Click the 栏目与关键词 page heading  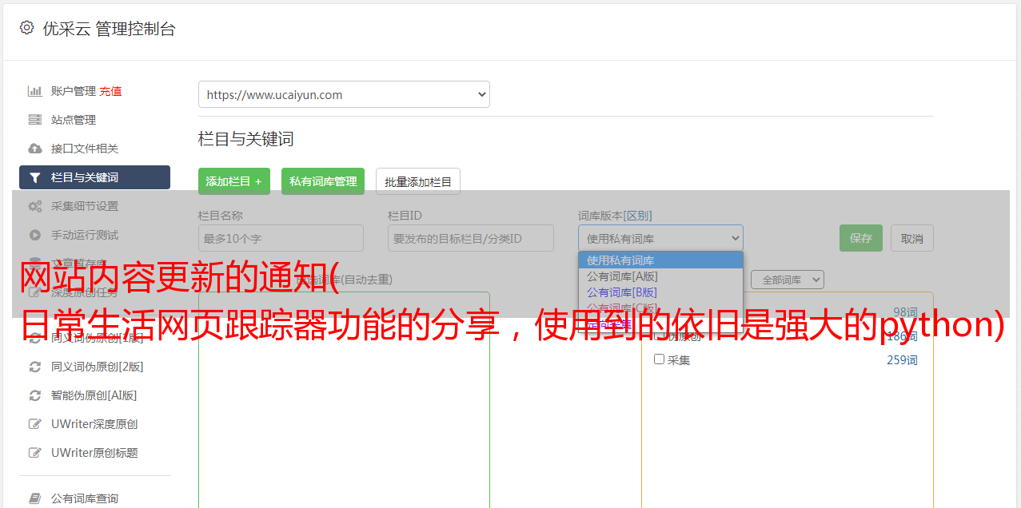(246, 139)
